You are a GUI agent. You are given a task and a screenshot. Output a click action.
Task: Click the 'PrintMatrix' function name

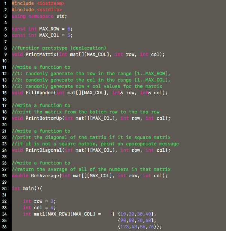tap(41, 54)
